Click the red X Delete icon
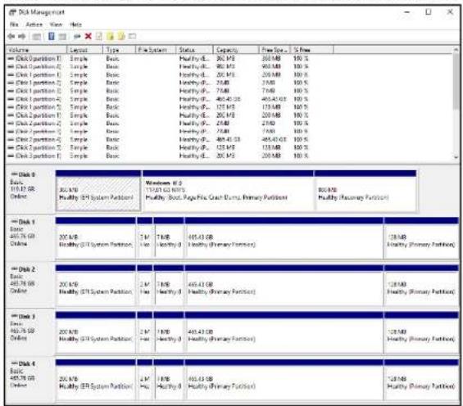This screenshot has height=406, width=463. click(88, 36)
